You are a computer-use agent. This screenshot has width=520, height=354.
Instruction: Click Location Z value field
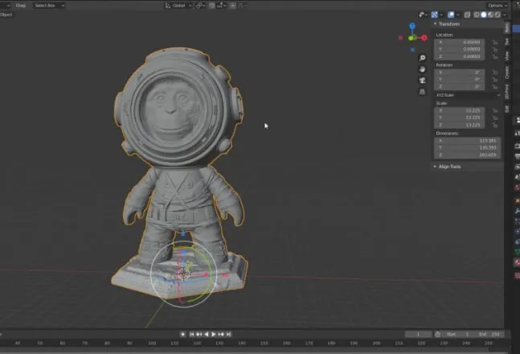pos(459,56)
